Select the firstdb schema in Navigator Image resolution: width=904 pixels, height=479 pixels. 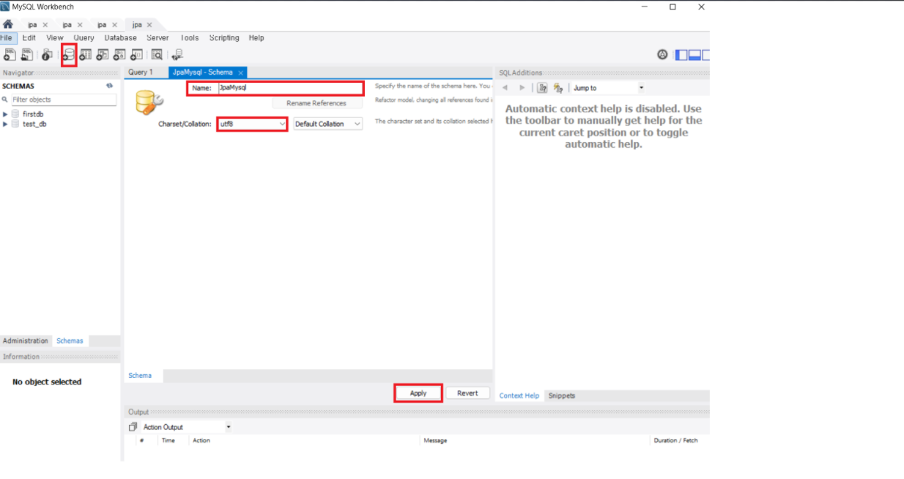[x=33, y=114]
